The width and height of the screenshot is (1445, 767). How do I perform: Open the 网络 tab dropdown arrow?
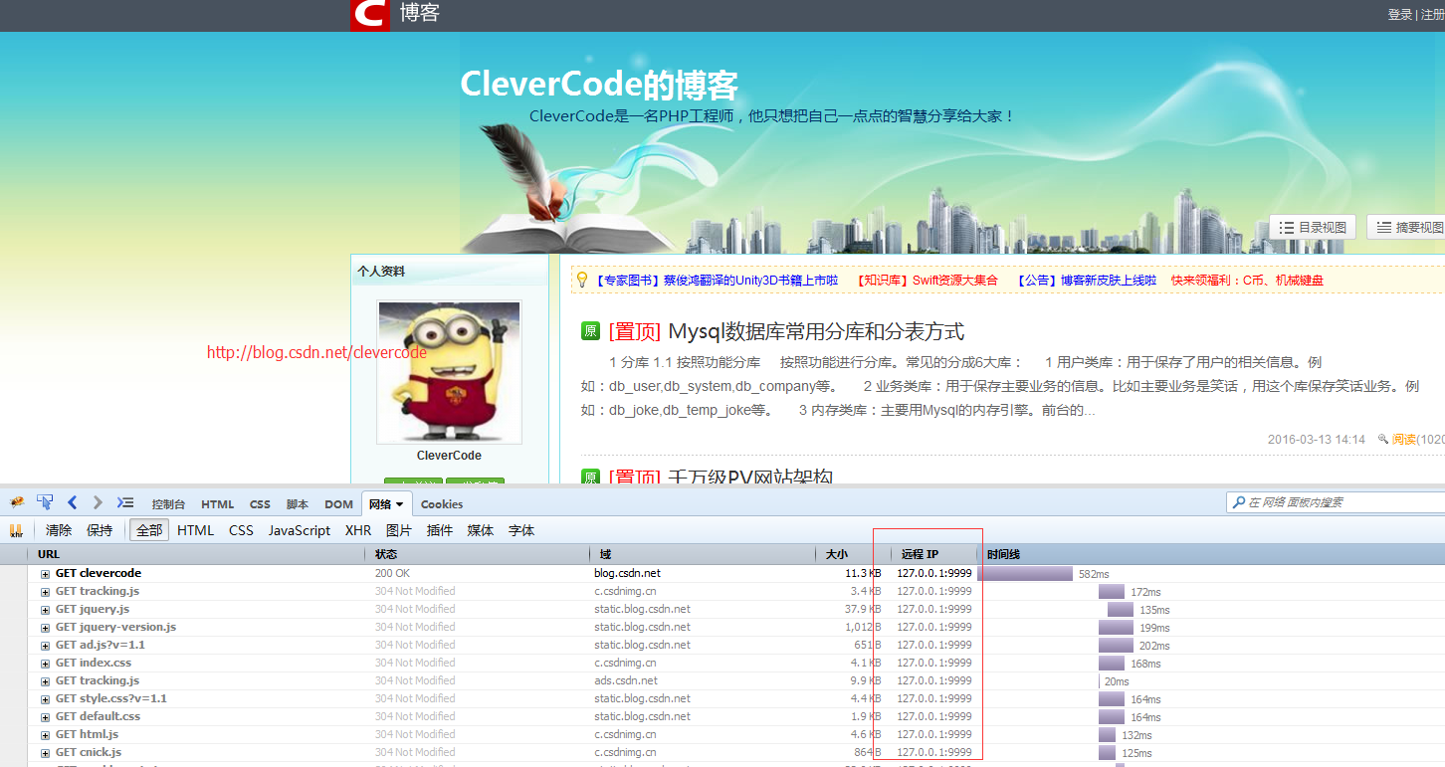pyautogui.click(x=400, y=504)
